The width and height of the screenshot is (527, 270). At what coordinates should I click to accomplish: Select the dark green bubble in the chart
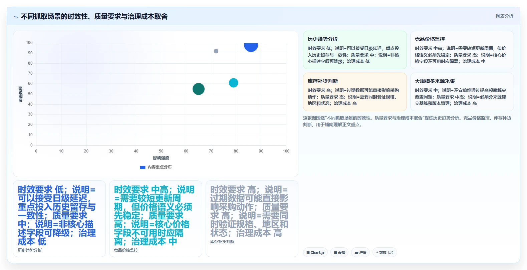pyautogui.click(x=199, y=89)
